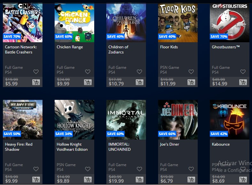This screenshot has width=252, height=185.
Task: Toggle wishlist heart for Joe's Diner
Action: 191,169
